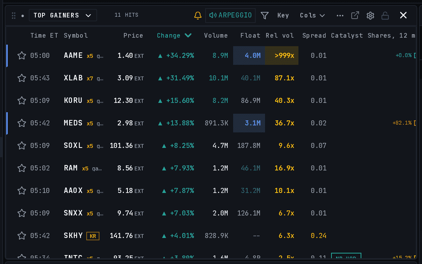Click the 101.36 price of SOXL

(121, 146)
